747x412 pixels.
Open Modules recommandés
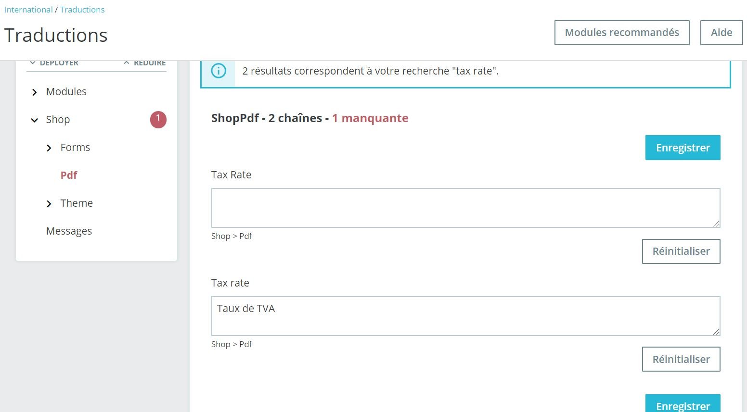[x=621, y=33]
